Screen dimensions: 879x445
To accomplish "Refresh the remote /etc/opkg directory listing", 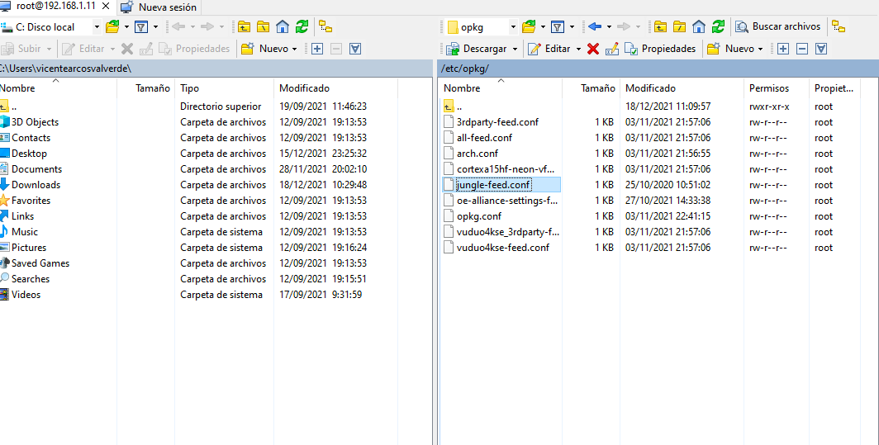I will tap(717, 26).
